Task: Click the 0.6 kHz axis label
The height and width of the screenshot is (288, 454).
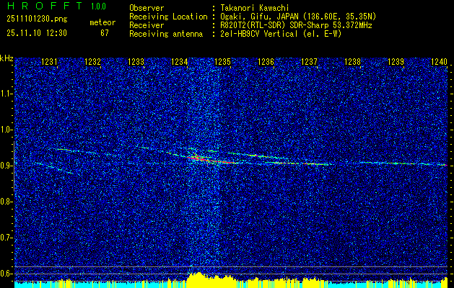Action: 6,274
